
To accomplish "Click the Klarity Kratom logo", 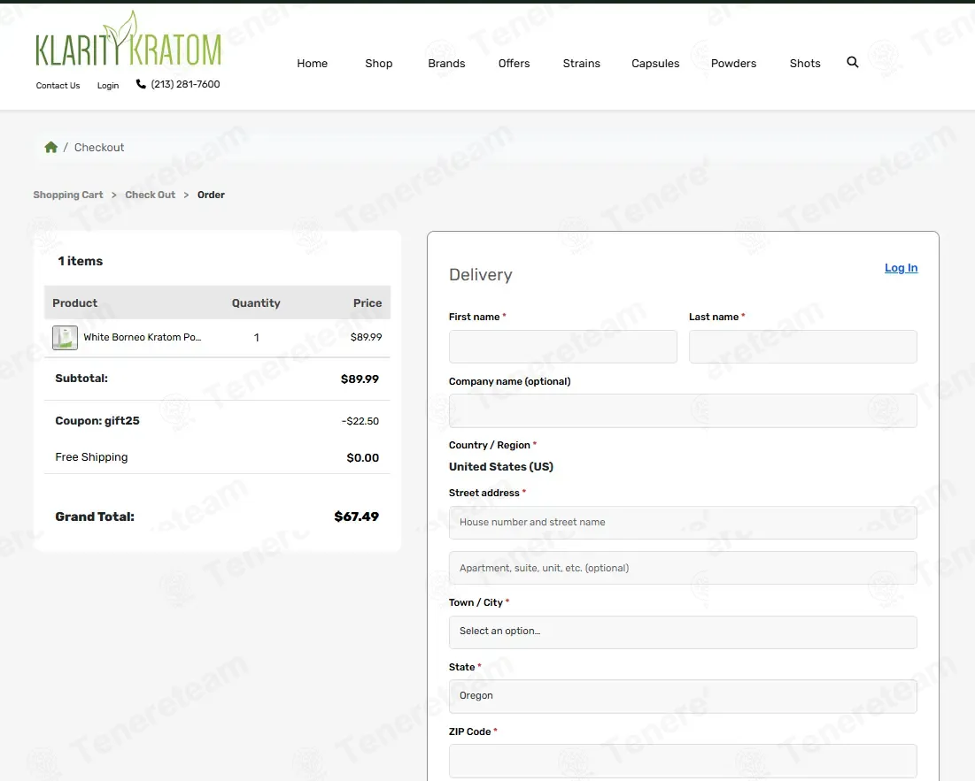I will click(128, 39).
